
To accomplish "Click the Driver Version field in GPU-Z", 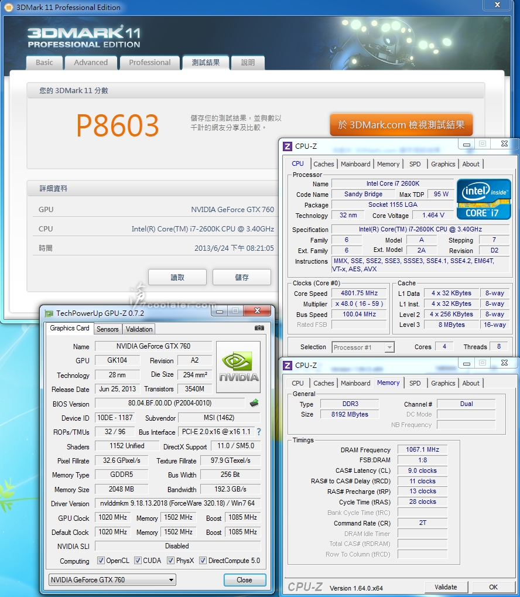I will point(177,503).
